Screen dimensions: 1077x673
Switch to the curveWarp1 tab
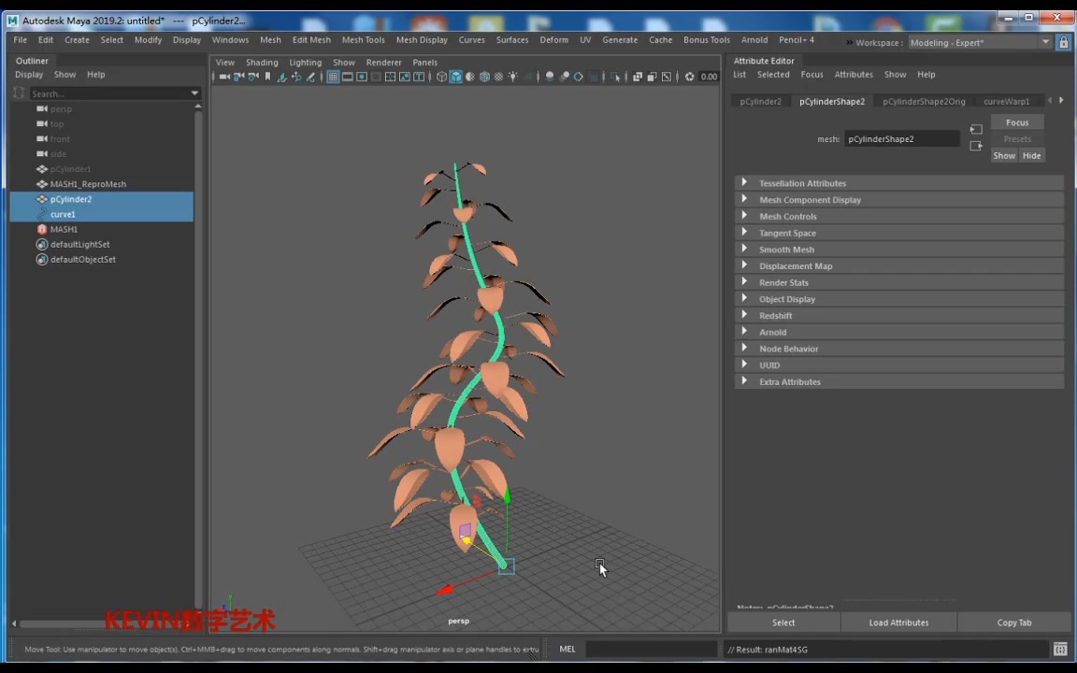1006,101
